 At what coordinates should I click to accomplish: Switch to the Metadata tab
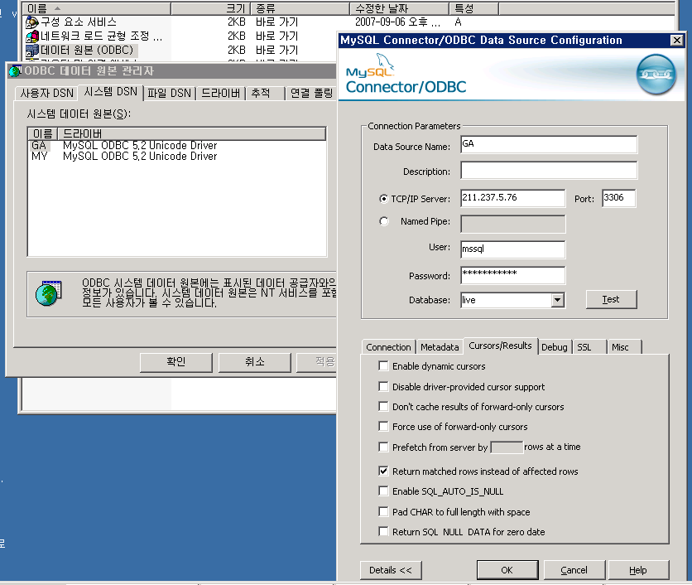[440, 347]
